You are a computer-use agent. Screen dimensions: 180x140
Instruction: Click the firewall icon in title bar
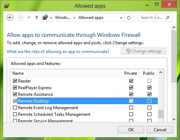pos(7,5)
